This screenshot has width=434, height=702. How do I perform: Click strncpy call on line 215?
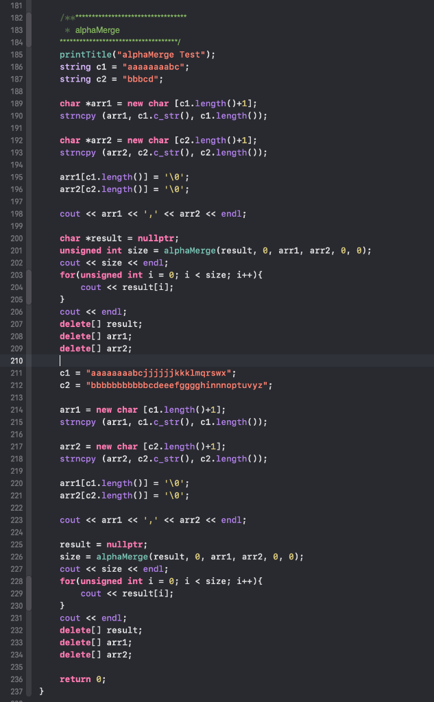tap(163, 422)
